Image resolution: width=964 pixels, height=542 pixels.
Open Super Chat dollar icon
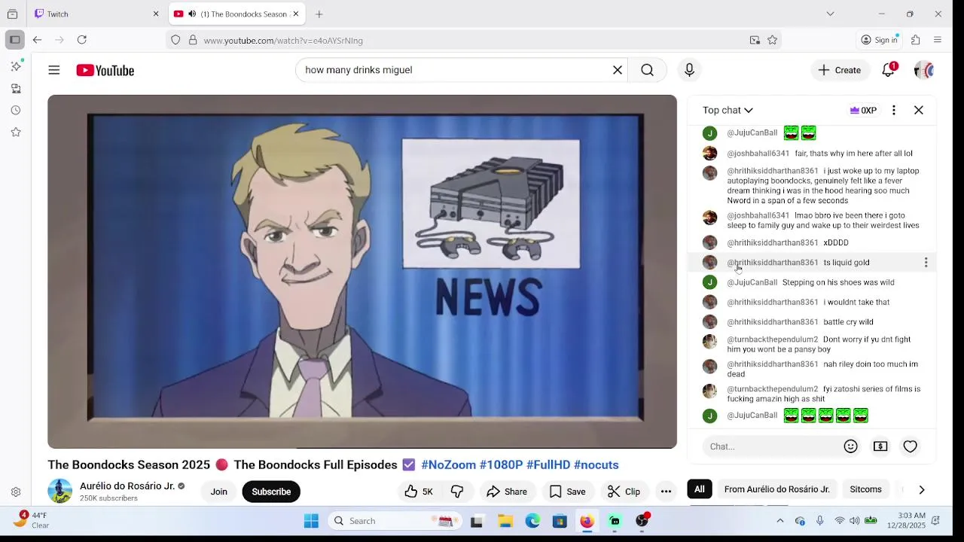(880, 446)
